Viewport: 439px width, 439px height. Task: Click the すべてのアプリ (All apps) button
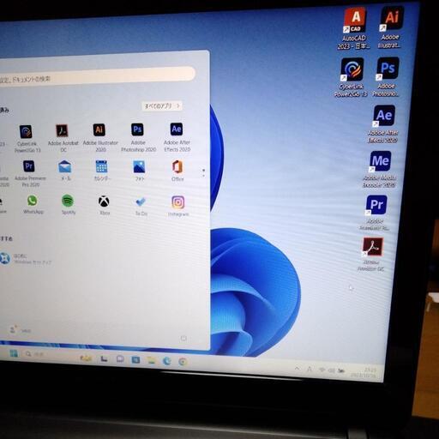click(162, 106)
